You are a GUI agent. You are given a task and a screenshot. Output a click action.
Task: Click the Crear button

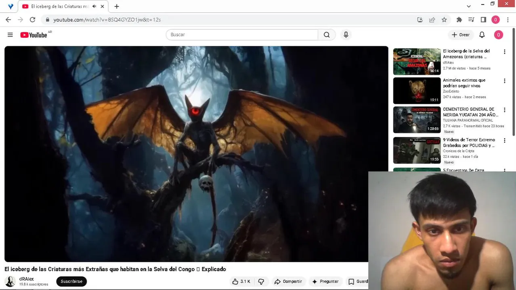pos(461,35)
